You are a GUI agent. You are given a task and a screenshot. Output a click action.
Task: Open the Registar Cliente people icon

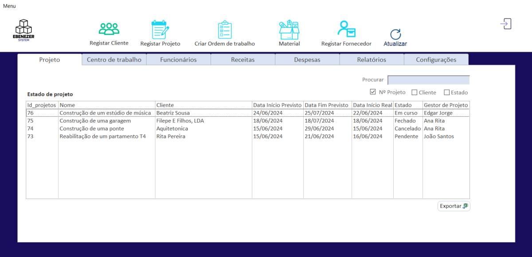109,29
